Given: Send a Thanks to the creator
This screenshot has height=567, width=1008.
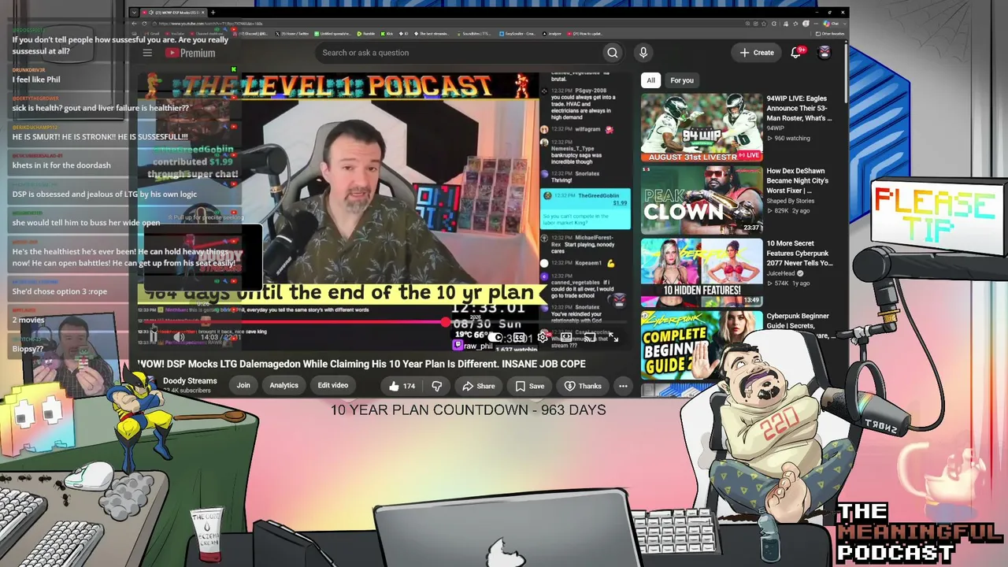Looking at the screenshot, I should tap(583, 386).
